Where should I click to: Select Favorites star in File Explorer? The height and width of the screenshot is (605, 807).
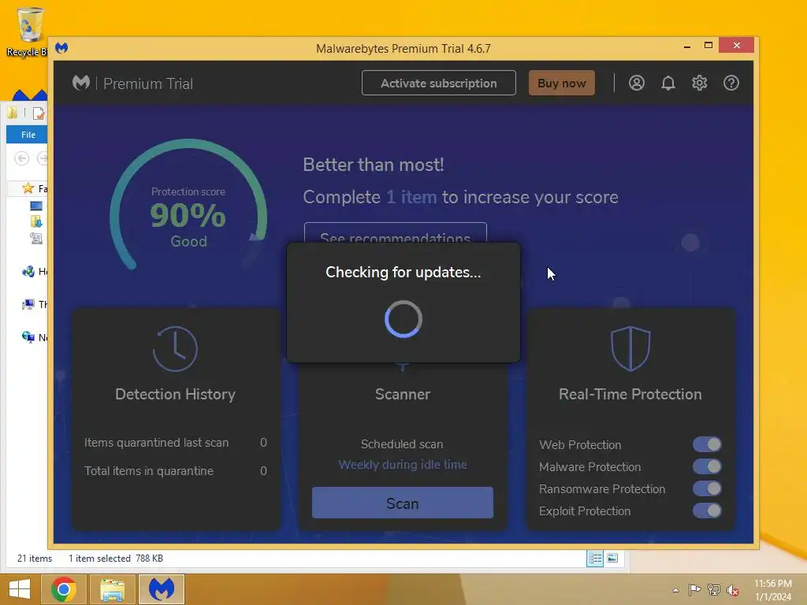click(28, 188)
